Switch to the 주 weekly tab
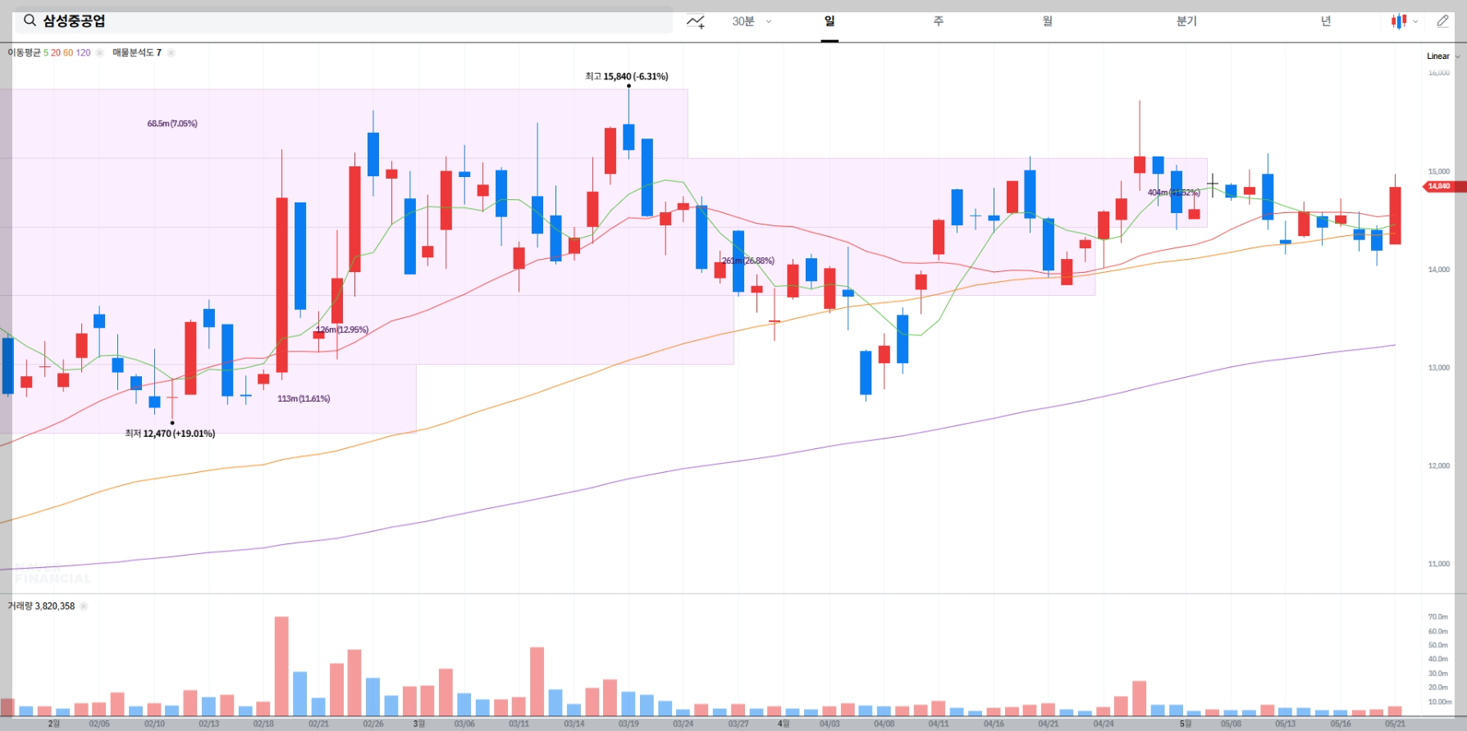Screen dimensions: 1467x731 939,21
